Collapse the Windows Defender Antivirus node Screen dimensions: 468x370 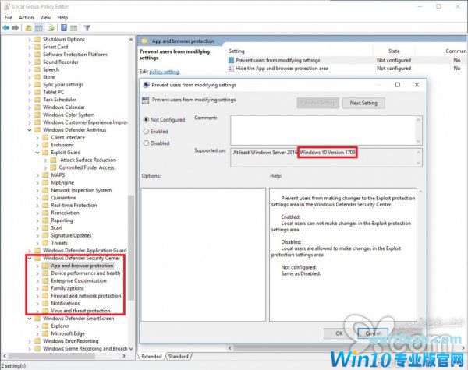(30, 130)
